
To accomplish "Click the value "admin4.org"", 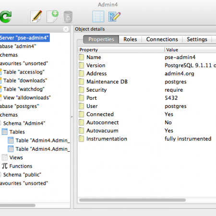I will (x=180, y=73).
